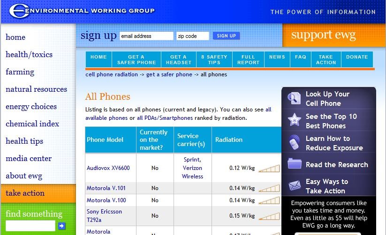Click the radiation bar graphic for Motorola V.100
This screenshot has height=235, width=386.
pyautogui.click(x=269, y=200)
